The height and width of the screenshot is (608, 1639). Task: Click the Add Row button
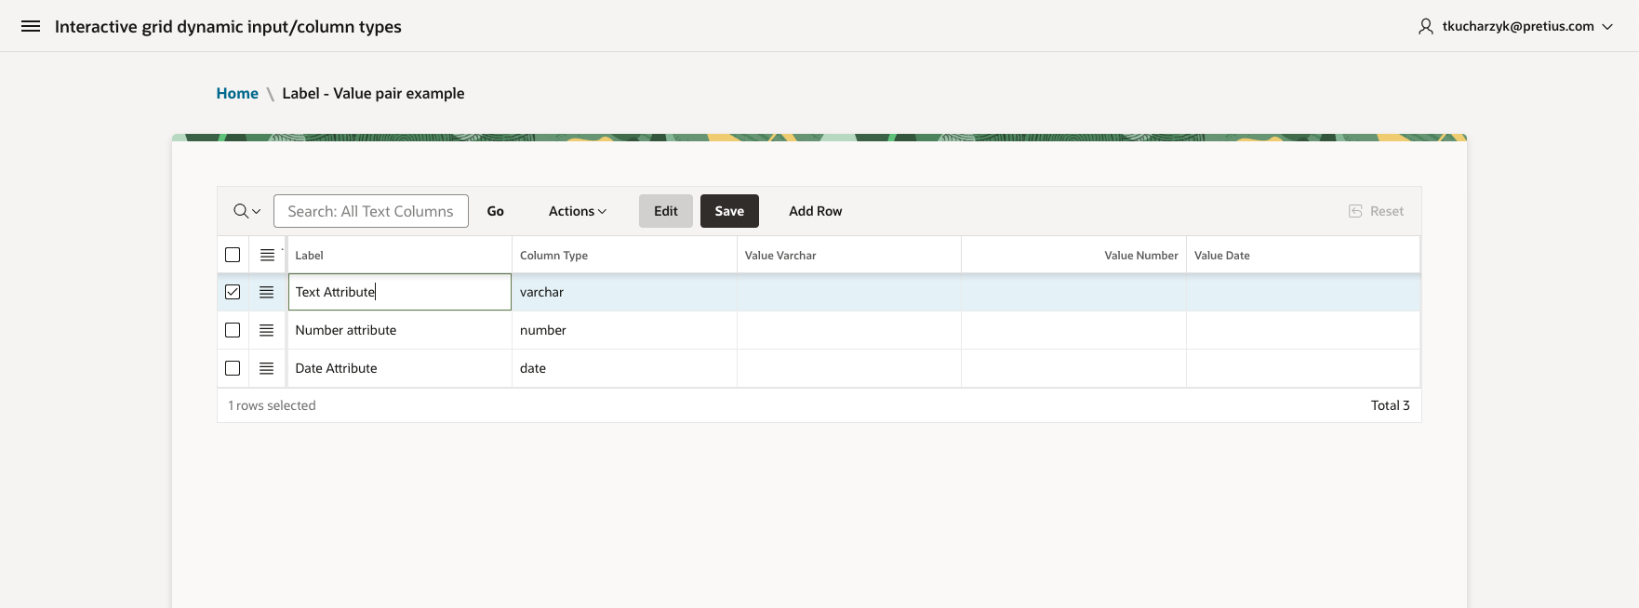815,211
